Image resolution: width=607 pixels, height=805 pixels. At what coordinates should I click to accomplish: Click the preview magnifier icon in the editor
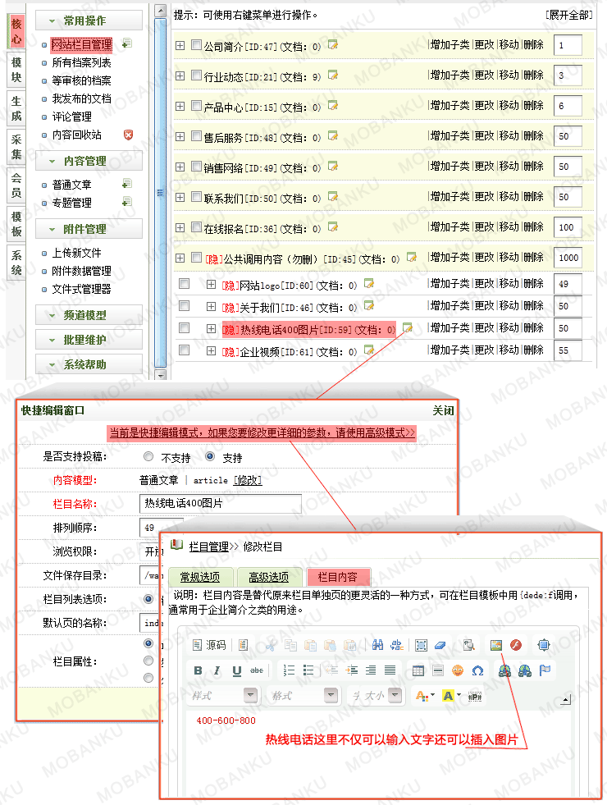point(468,645)
